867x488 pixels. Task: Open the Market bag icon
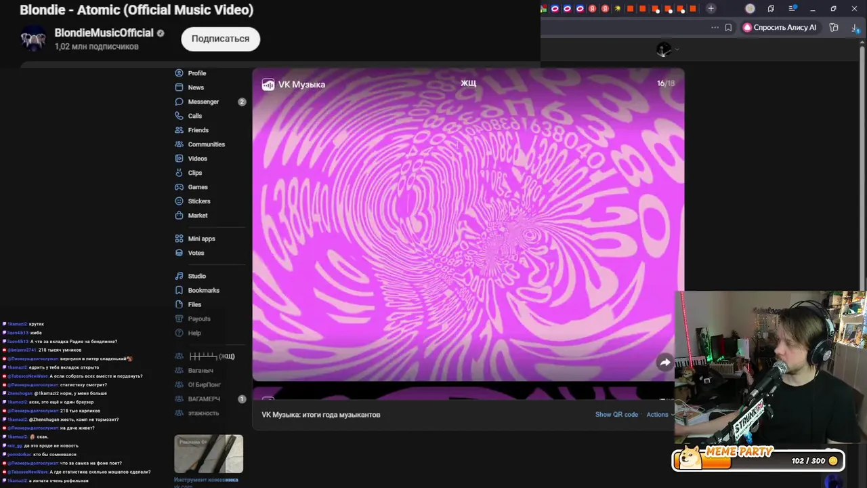(x=179, y=216)
